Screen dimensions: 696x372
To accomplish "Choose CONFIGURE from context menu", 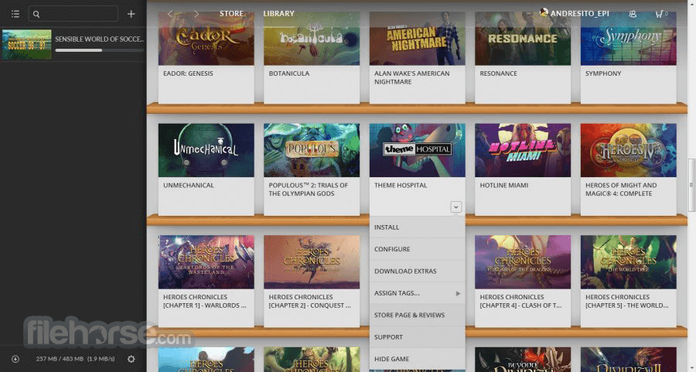I will click(418, 249).
